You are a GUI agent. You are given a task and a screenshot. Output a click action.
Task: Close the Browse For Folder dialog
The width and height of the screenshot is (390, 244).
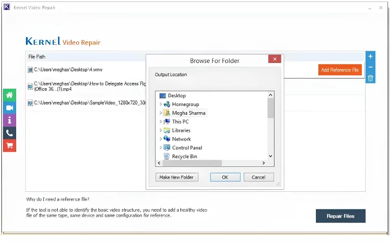pos(274,59)
